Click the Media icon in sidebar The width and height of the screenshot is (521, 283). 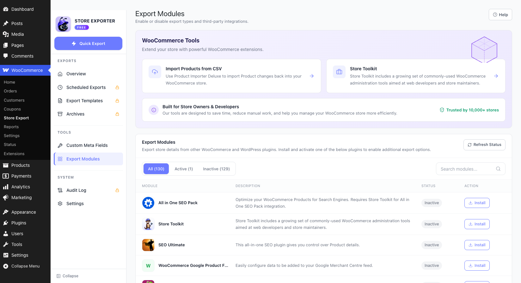point(6,34)
